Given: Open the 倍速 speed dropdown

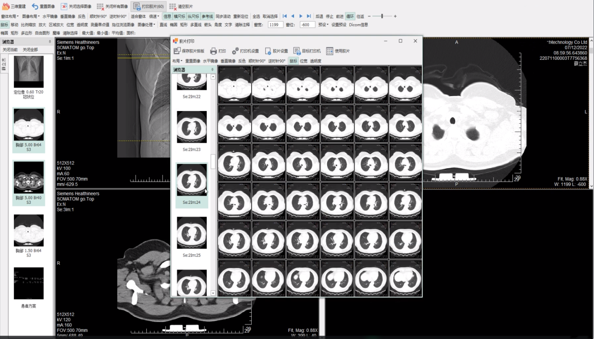Looking at the screenshot, I should (154, 16).
